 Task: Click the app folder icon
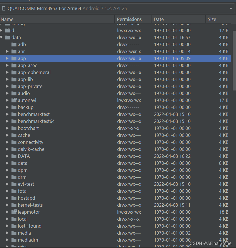pyautogui.click(x=14, y=58)
